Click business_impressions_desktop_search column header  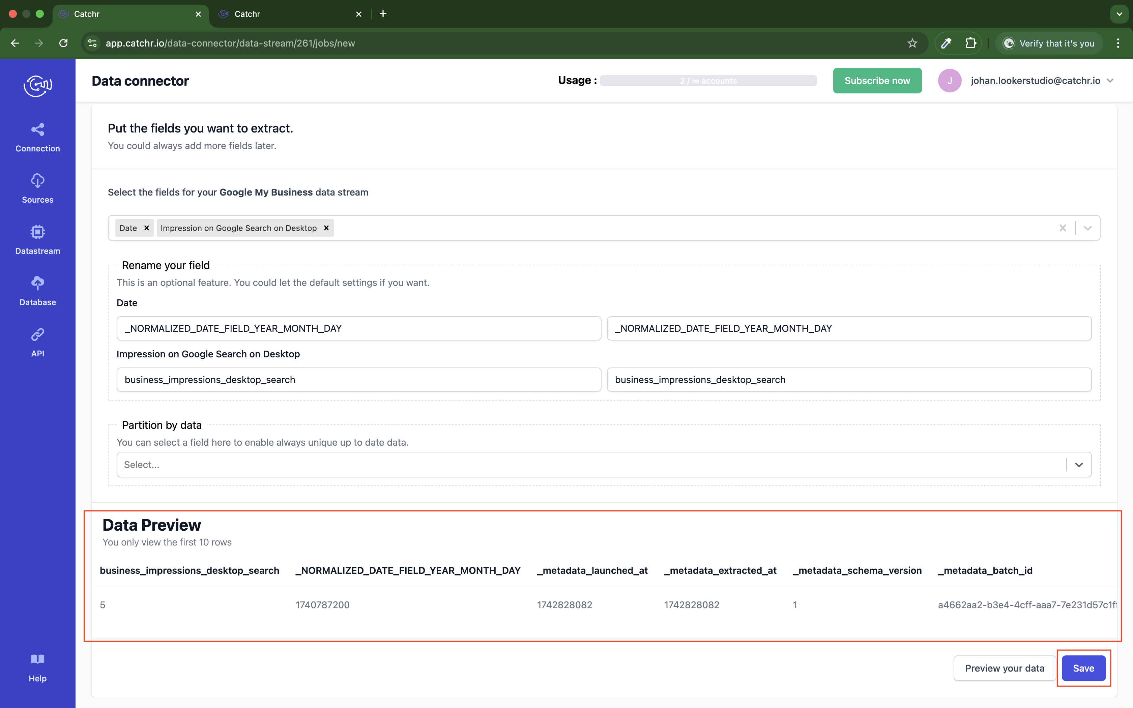point(189,570)
